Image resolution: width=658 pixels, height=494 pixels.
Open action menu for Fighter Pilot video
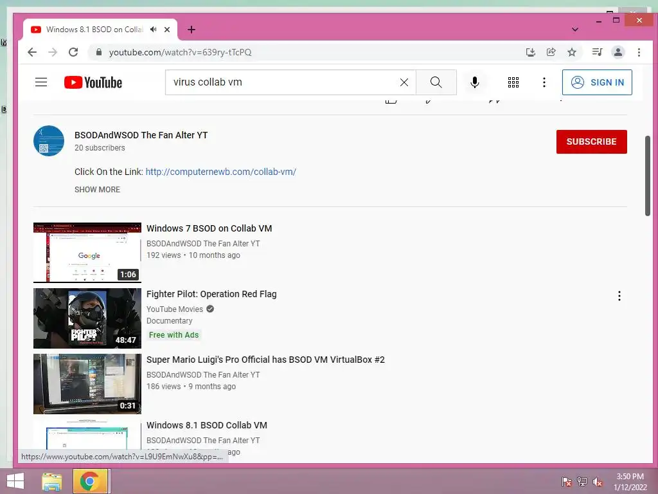[619, 296]
